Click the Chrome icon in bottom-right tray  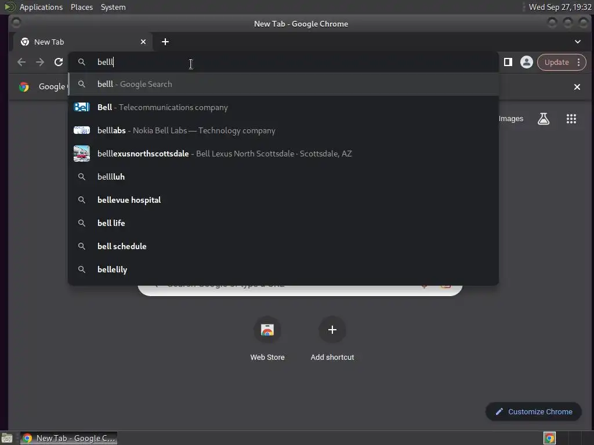(x=549, y=438)
